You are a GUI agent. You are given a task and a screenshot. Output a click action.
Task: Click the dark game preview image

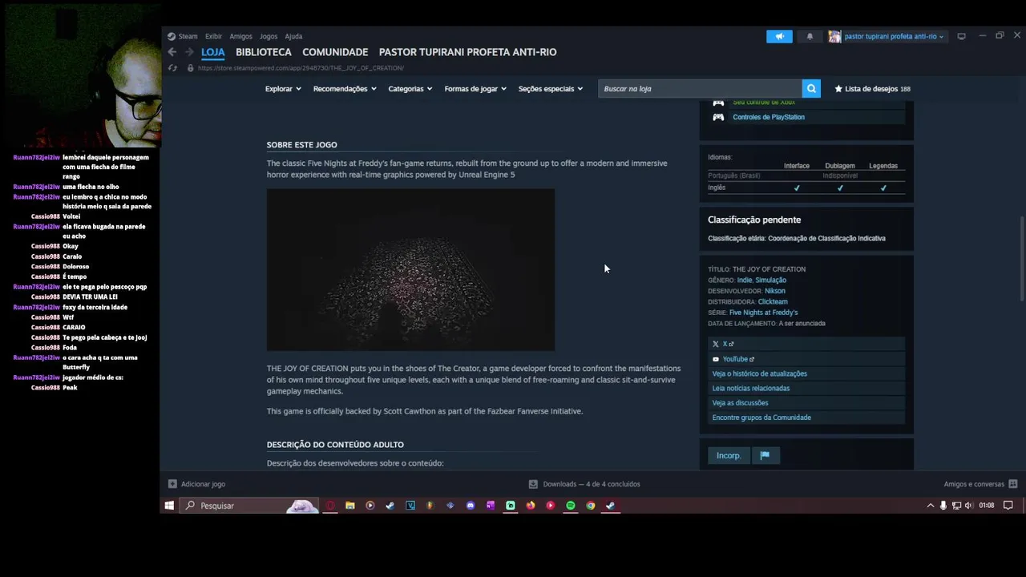[410, 270]
